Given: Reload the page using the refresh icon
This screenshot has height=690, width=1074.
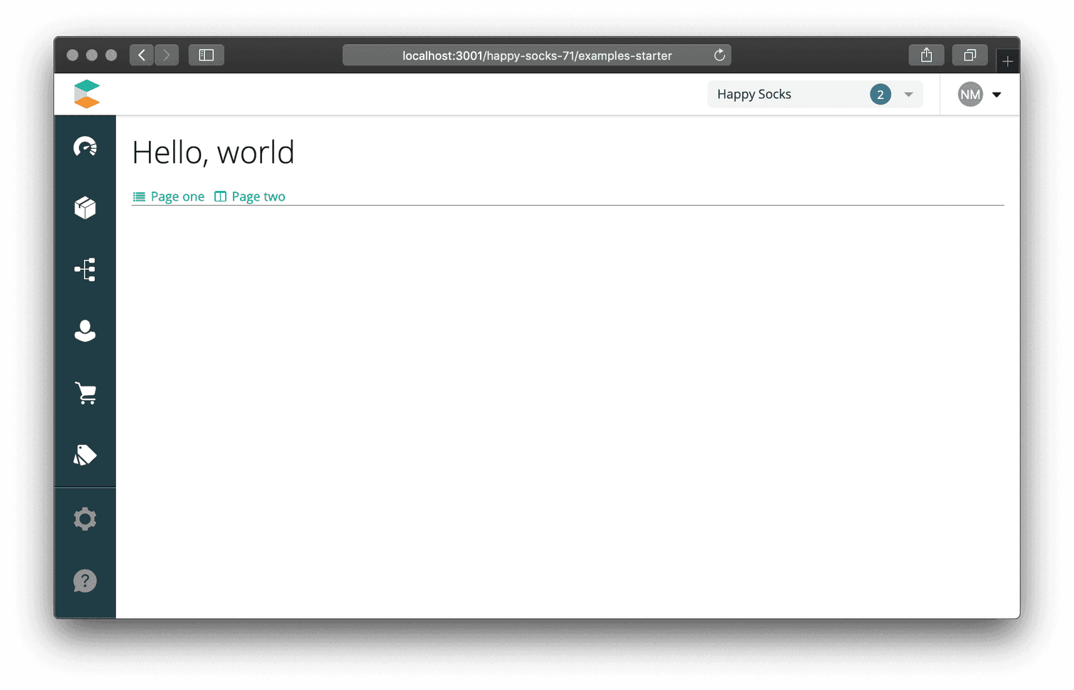Looking at the screenshot, I should 719,55.
